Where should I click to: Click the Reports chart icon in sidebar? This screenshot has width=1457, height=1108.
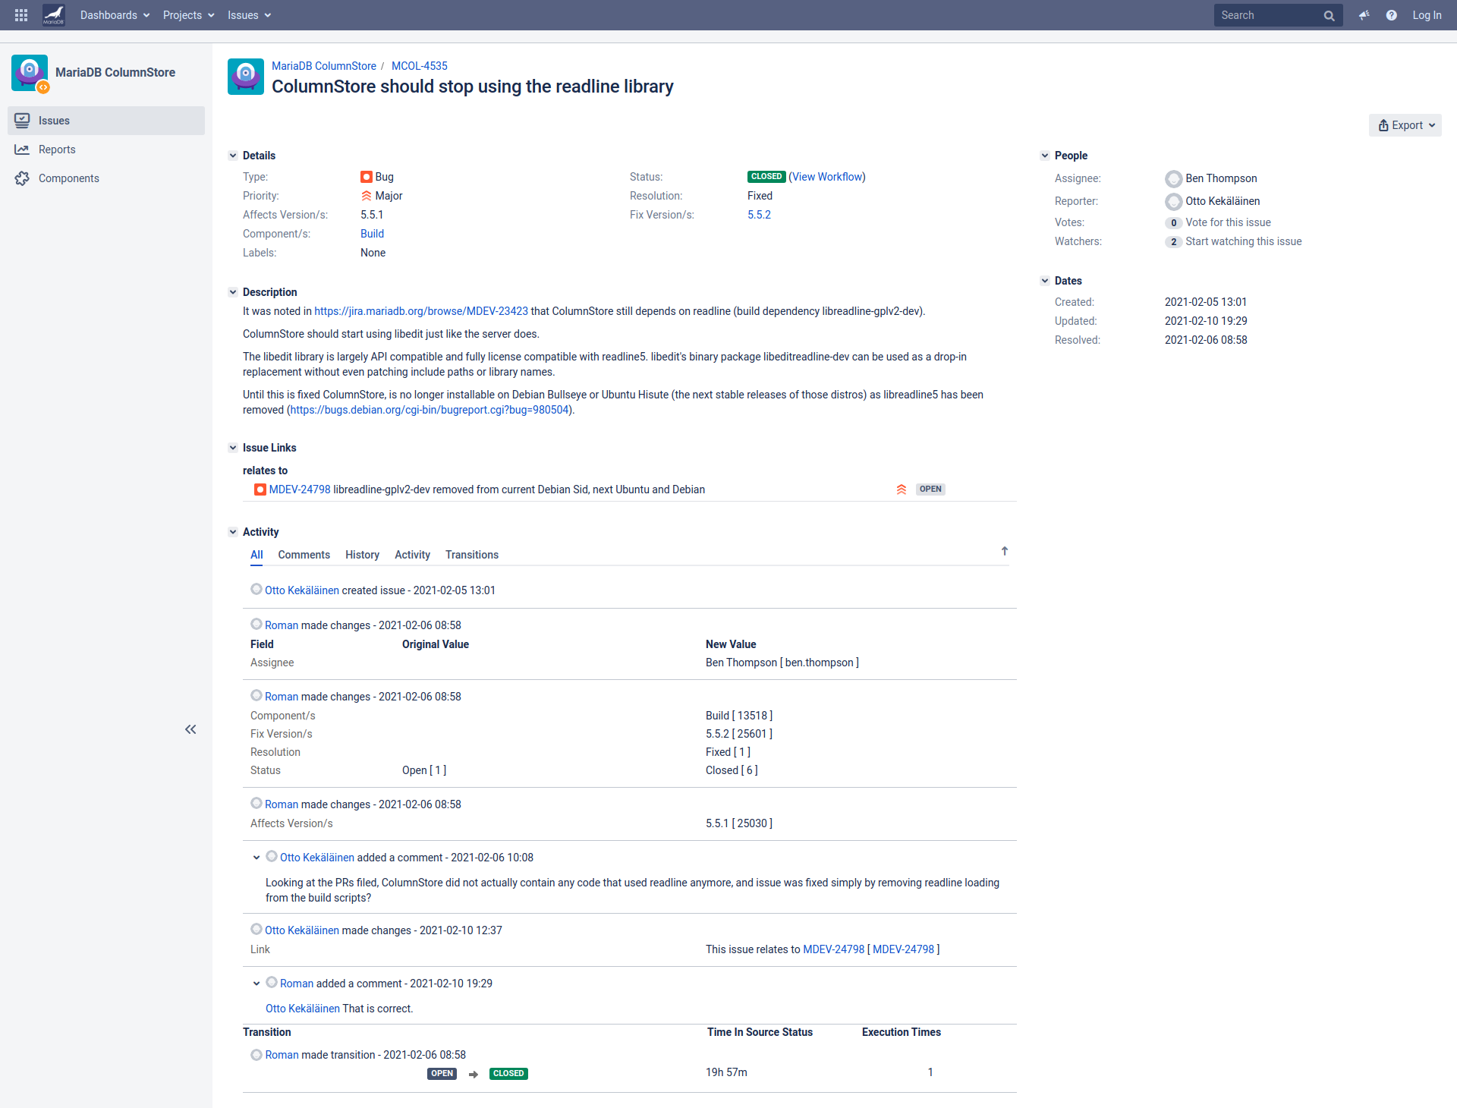[22, 150]
